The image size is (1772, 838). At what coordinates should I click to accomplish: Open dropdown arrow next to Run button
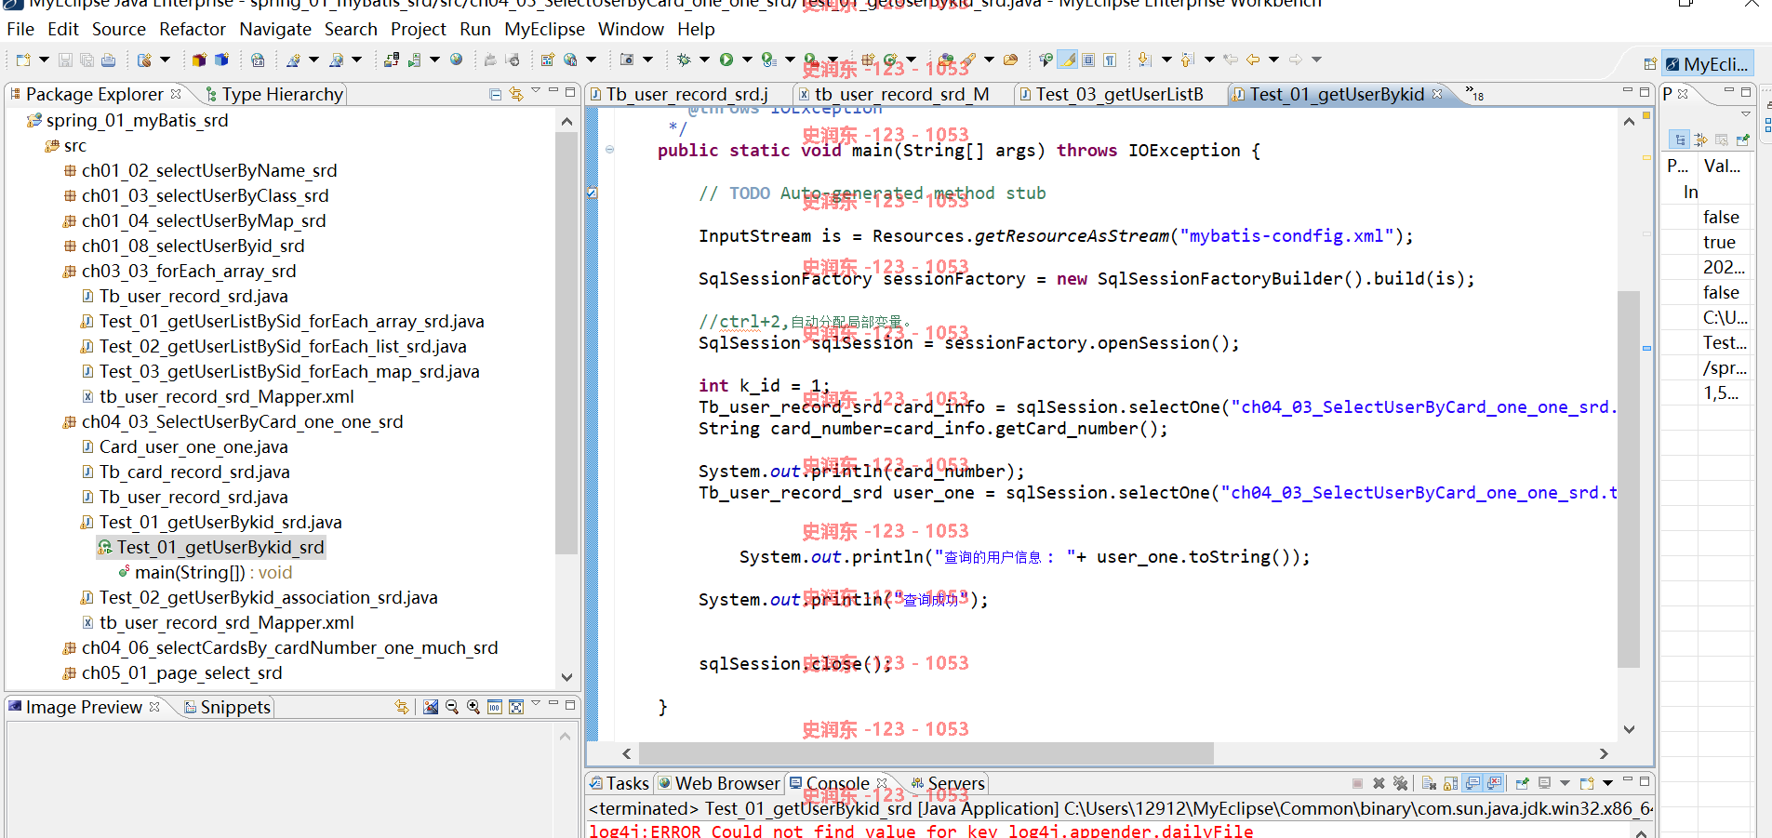pos(747,60)
